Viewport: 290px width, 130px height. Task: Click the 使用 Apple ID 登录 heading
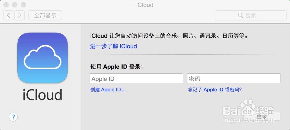click(117, 67)
